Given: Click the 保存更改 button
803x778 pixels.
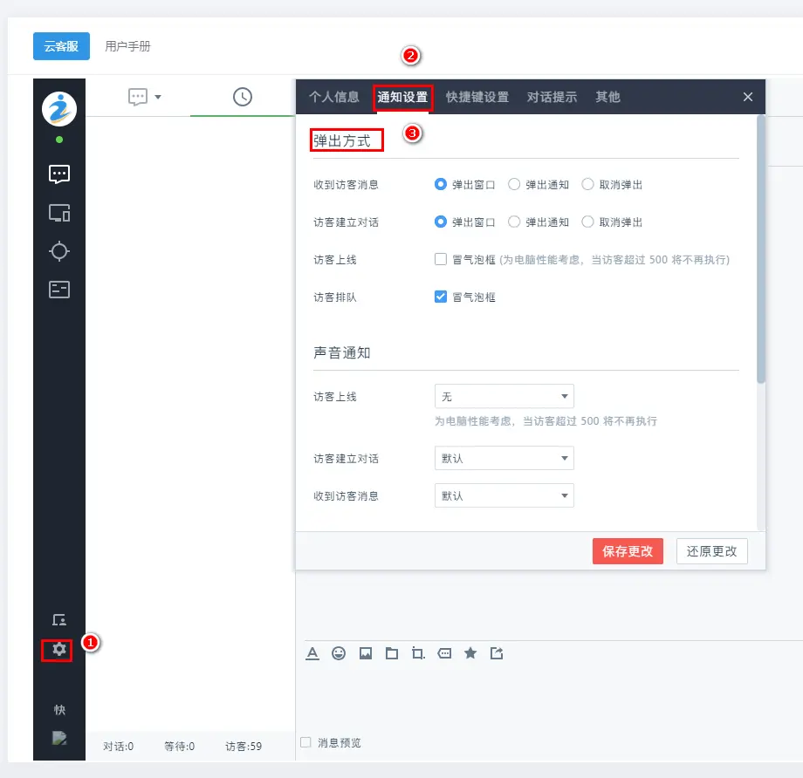Looking at the screenshot, I should 628,551.
